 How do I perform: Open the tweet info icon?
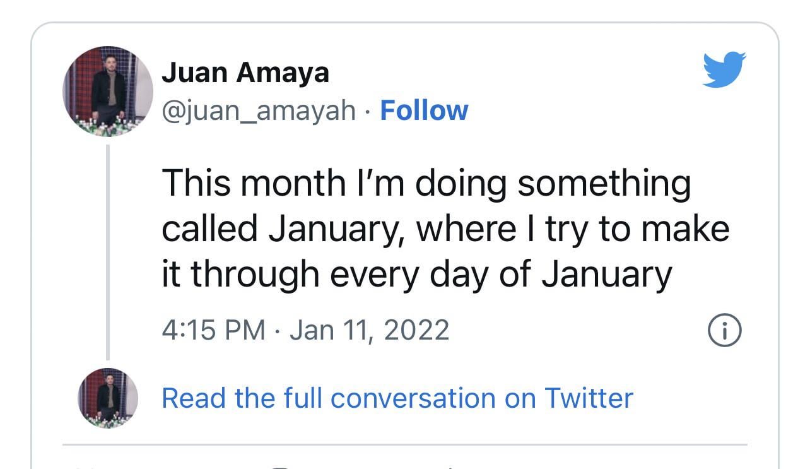coord(725,329)
